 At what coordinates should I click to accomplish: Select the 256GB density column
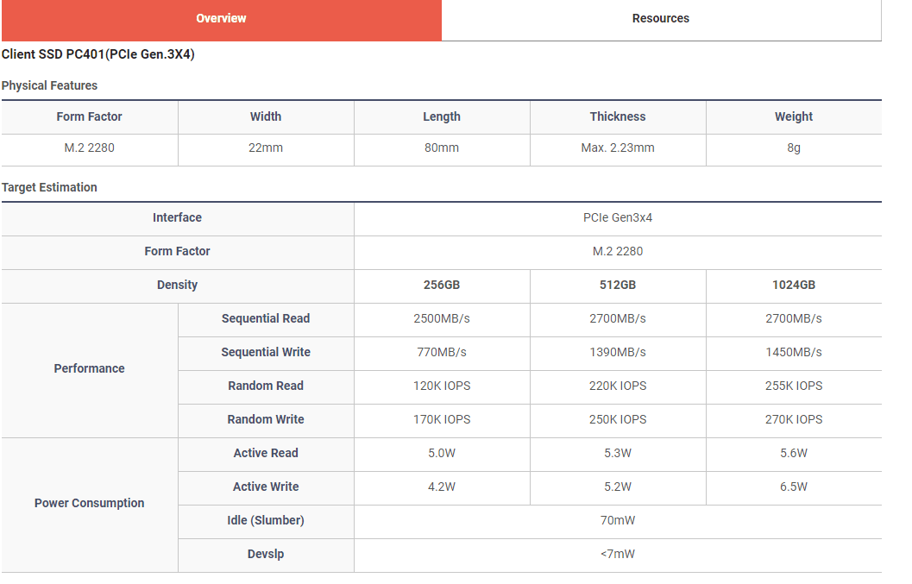click(x=442, y=285)
